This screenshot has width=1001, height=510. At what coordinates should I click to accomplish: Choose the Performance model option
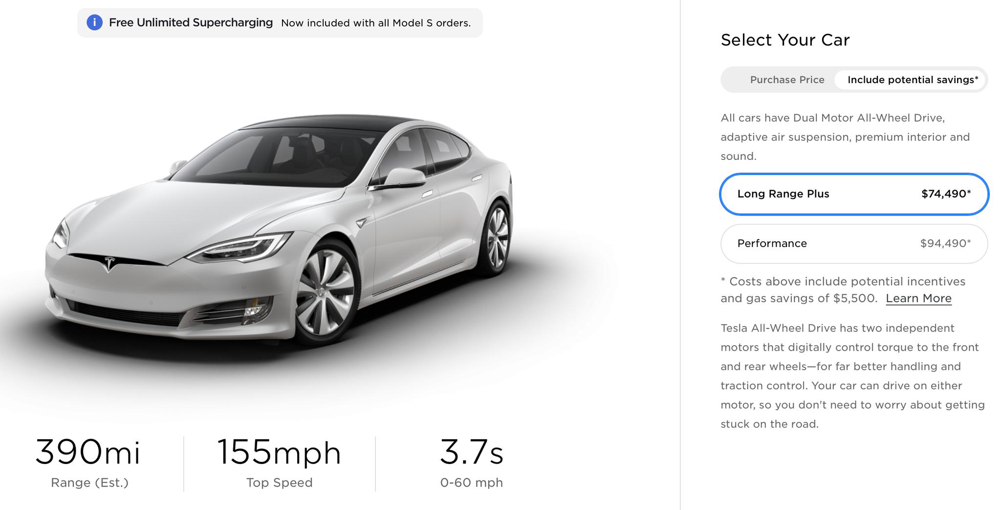854,244
